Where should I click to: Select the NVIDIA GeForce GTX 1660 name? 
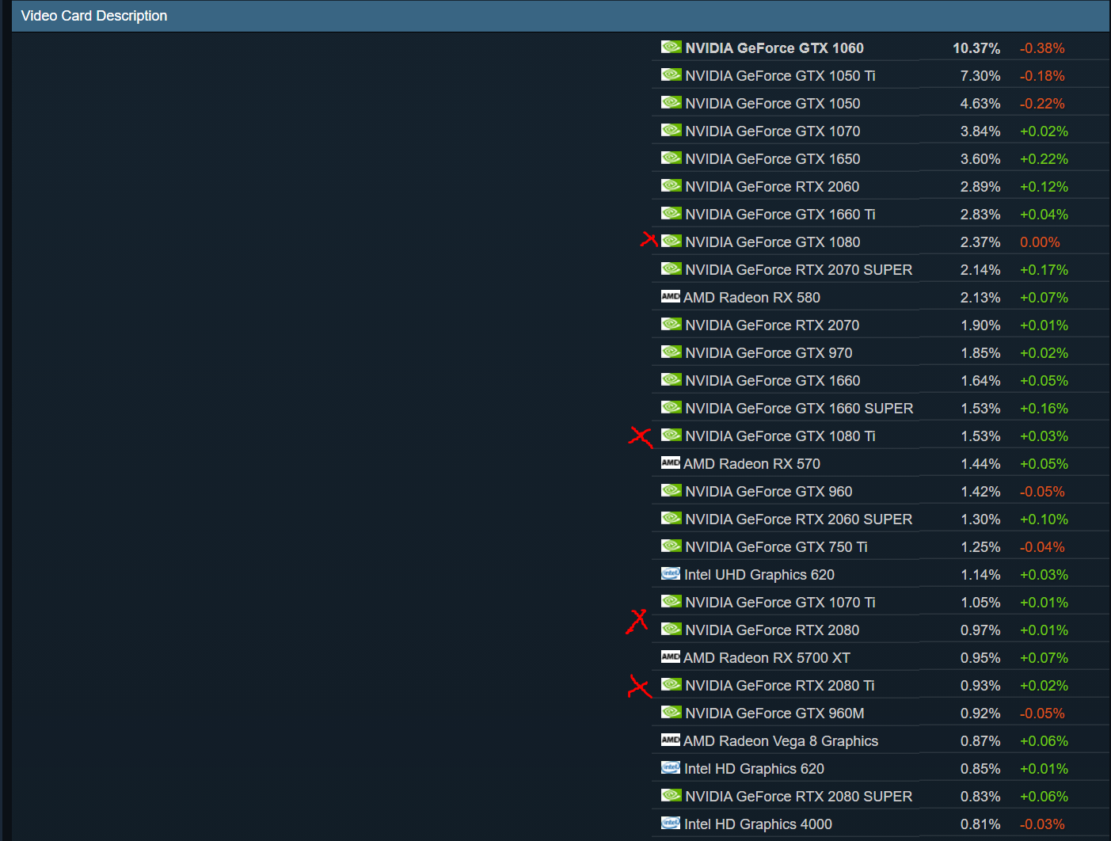click(x=773, y=381)
